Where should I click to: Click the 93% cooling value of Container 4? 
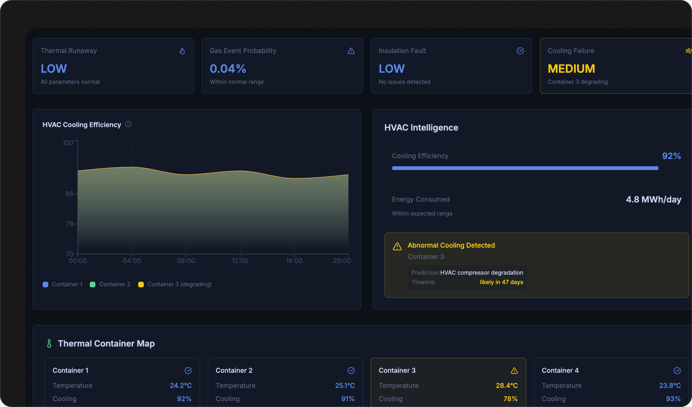(x=673, y=399)
